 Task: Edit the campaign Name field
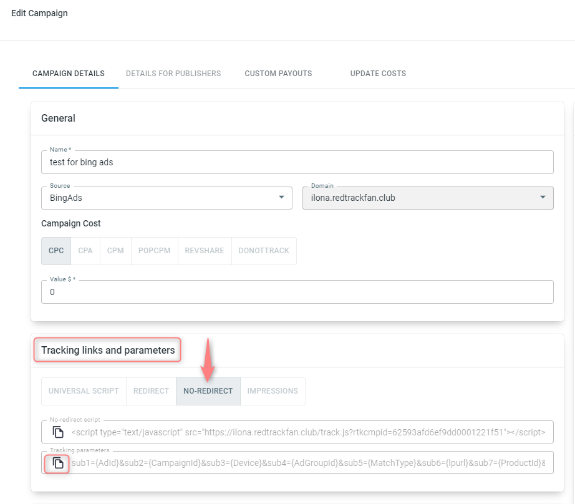pos(297,162)
